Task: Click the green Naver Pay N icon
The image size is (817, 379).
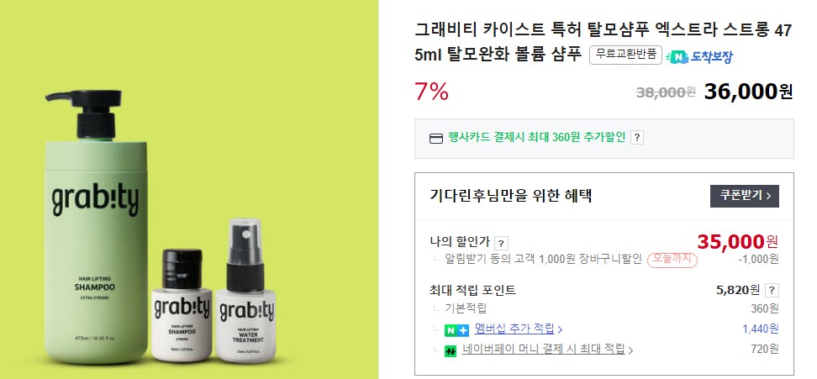Action: pos(451,351)
